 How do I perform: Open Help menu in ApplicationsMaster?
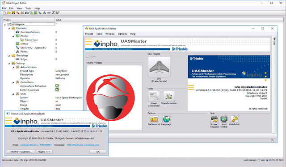click(x=133, y=34)
